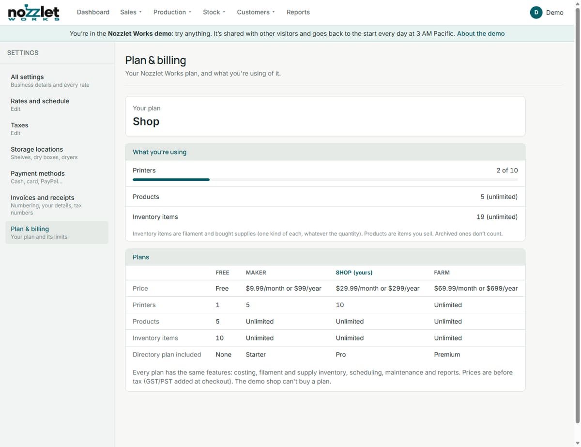This screenshot has width=581, height=447.
Task: Open the Dashboard page
Action: pyautogui.click(x=93, y=12)
